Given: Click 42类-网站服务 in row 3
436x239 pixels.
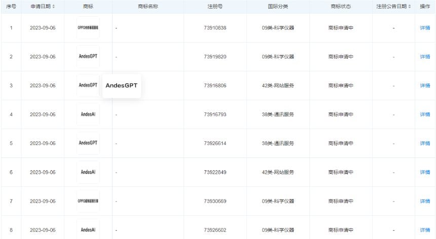Looking at the screenshot, I should pos(278,86).
